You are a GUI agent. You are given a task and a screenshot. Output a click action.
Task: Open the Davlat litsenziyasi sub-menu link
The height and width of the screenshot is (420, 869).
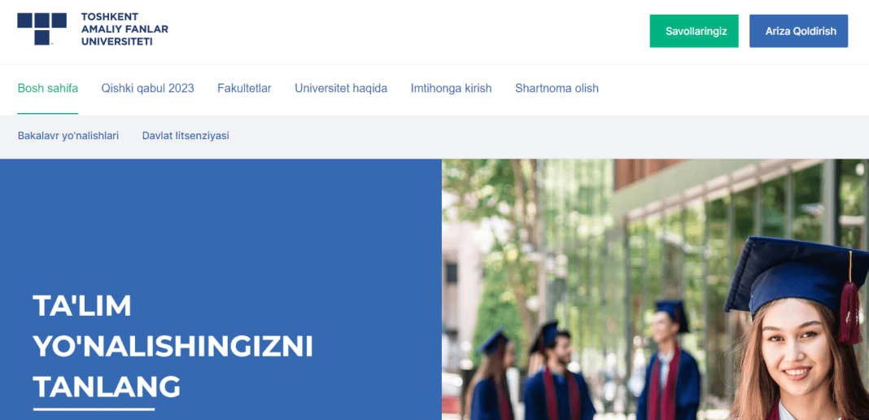click(186, 136)
